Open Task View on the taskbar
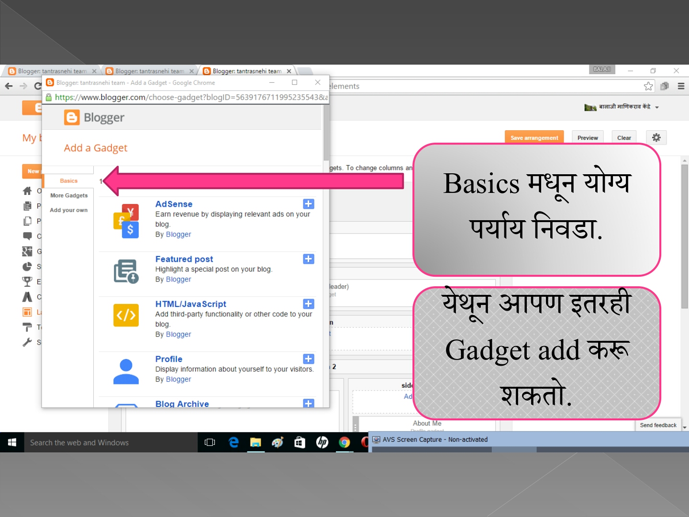Image resolution: width=689 pixels, height=517 pixels. tap(210, 442)
